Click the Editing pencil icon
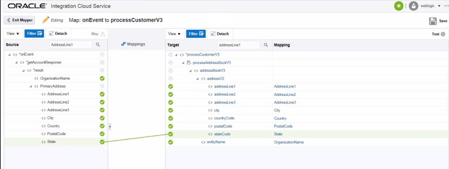 tap(46, 20)
